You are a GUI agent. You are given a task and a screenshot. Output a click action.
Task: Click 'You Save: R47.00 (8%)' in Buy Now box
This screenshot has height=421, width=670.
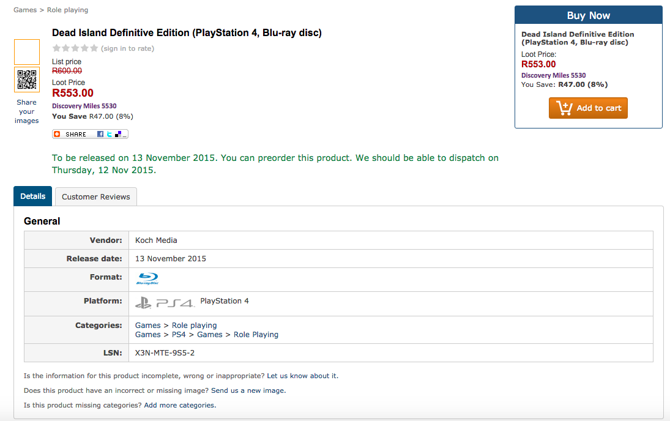[565, 84]
